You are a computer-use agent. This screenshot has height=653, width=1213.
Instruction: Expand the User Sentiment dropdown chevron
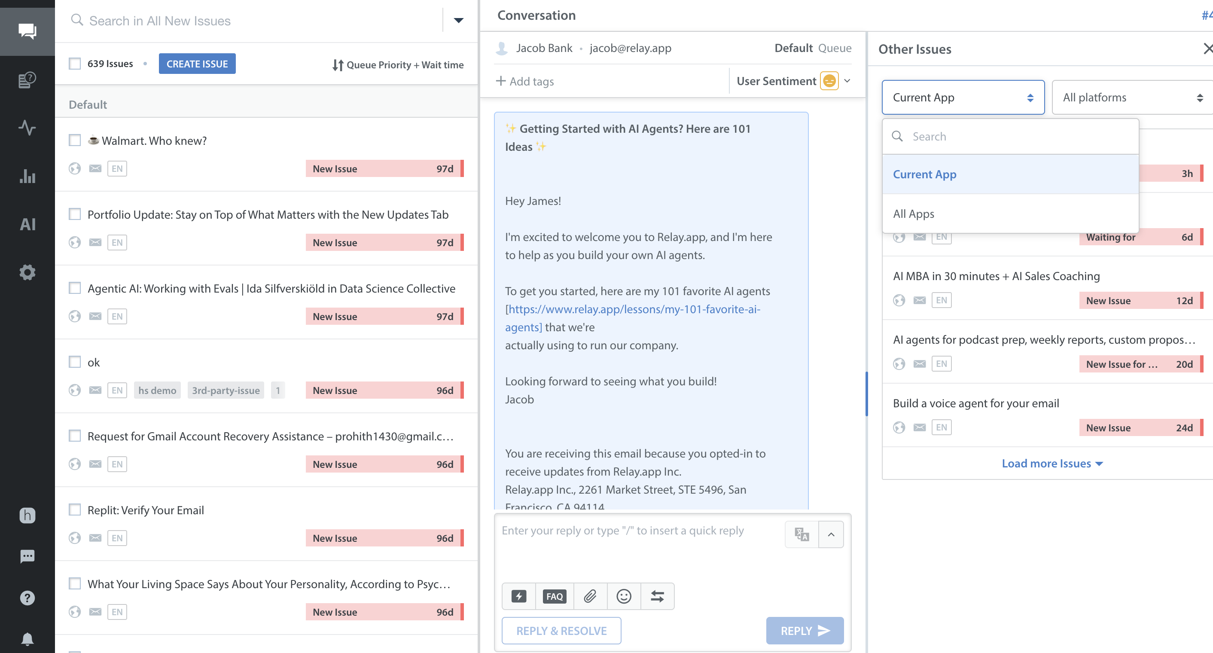click(x=847, y=81)
